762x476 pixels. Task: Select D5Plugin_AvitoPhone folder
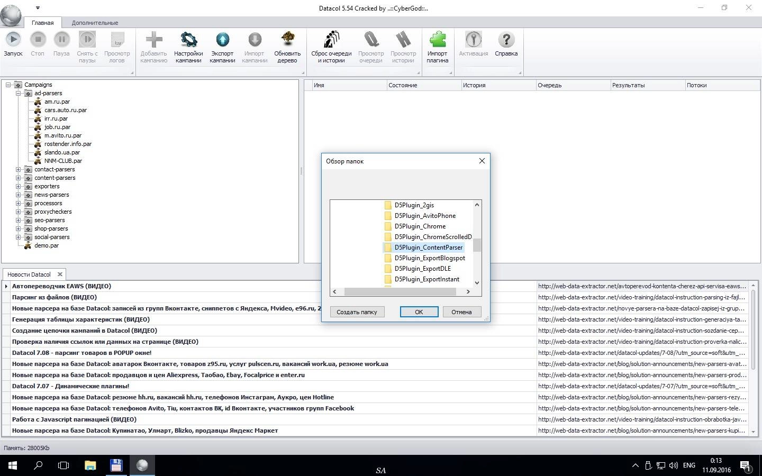[425, 216]
